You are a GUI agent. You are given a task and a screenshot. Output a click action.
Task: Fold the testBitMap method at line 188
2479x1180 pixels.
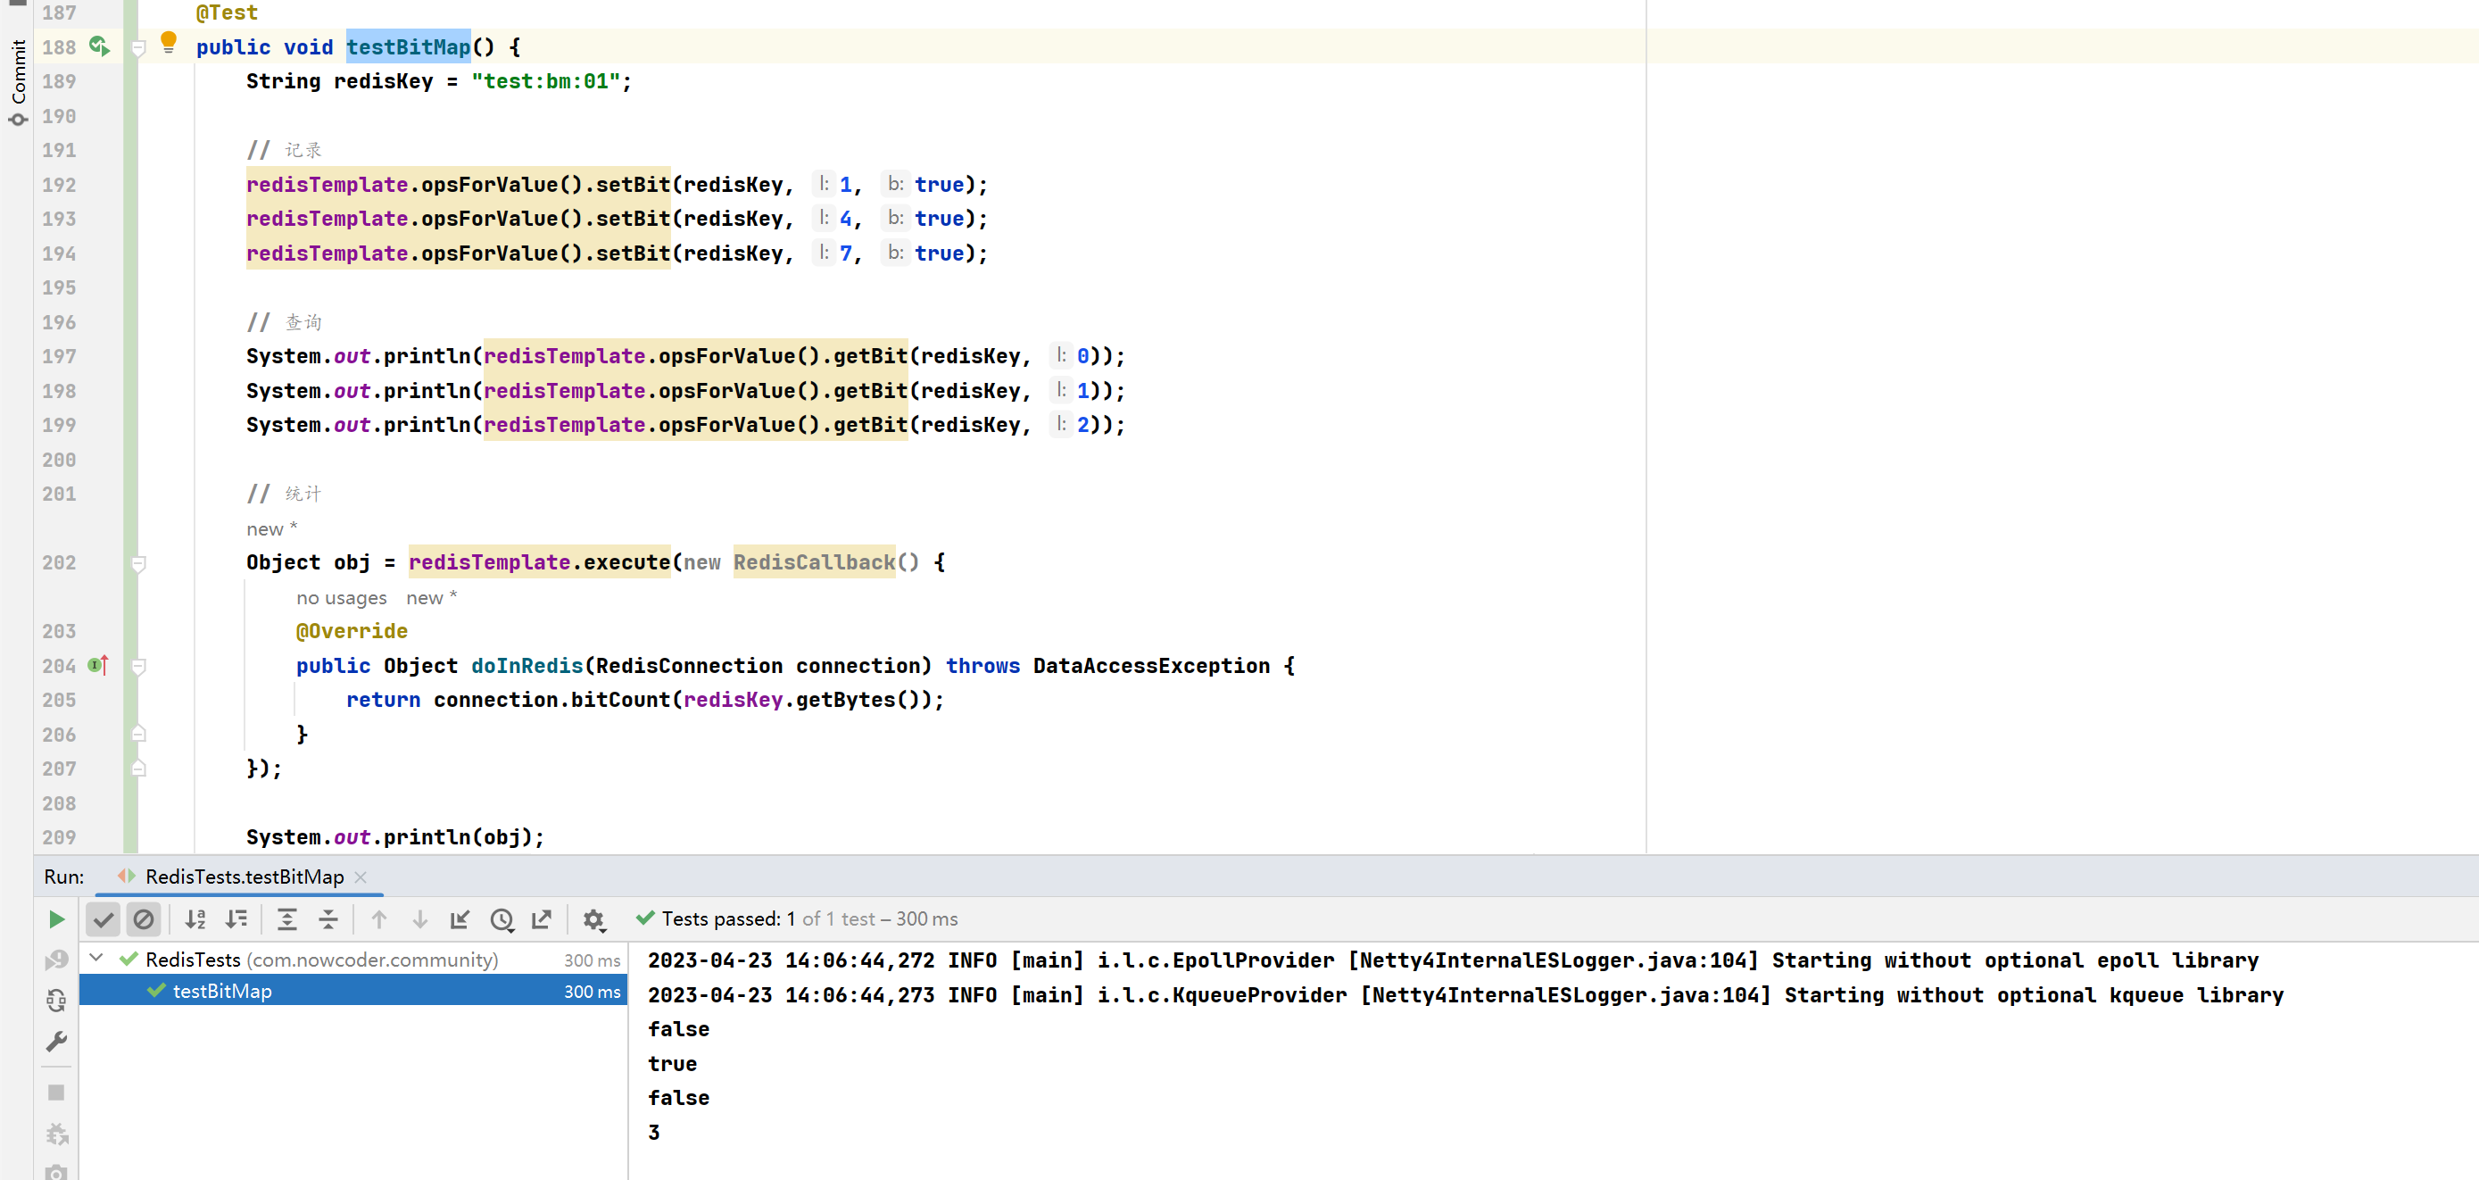click(x=138, y=48)
